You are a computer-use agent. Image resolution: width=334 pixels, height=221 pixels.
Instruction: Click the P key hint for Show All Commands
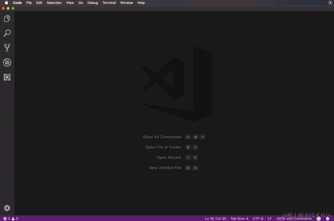click(x=203, y=137)
